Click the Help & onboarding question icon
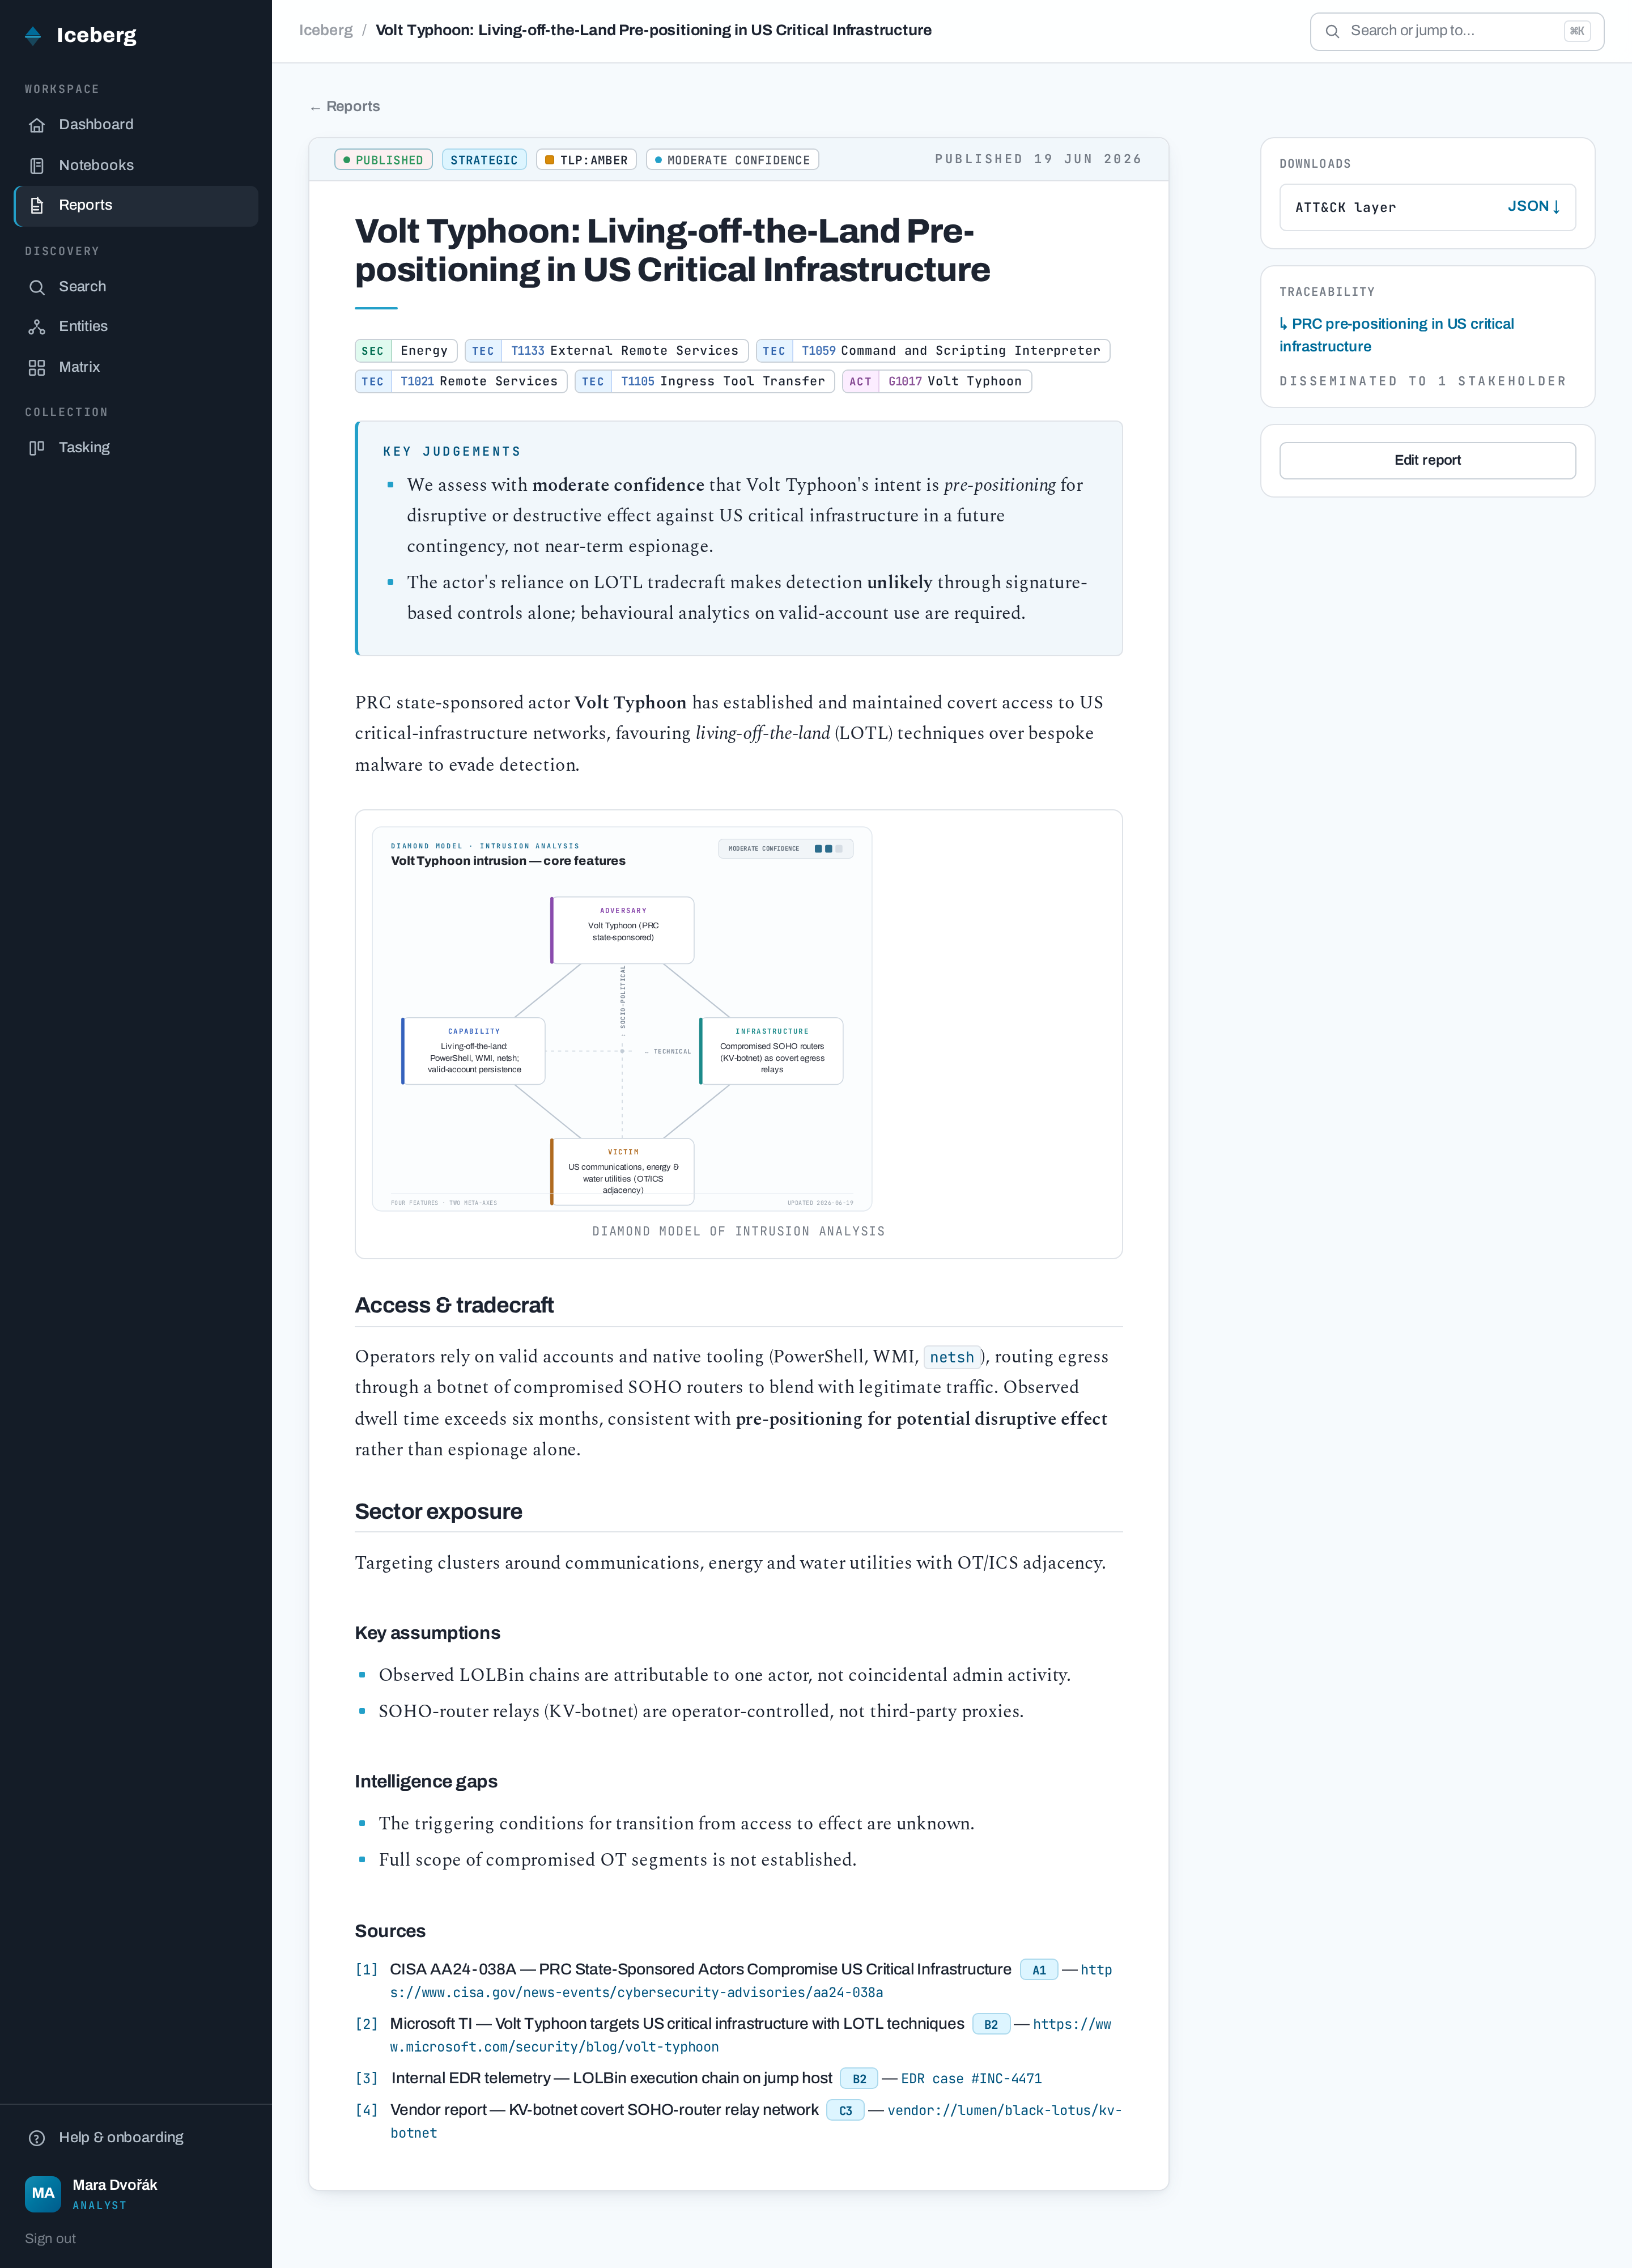 tap(37, 2138)
